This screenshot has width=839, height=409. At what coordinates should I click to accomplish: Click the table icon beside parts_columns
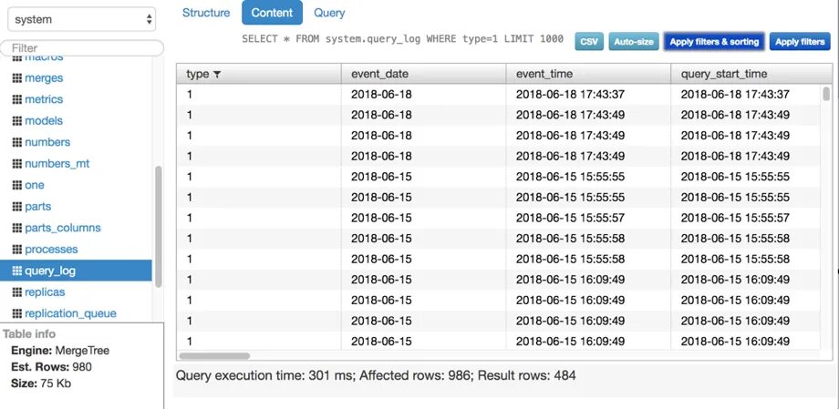click(x=16, y=228)
